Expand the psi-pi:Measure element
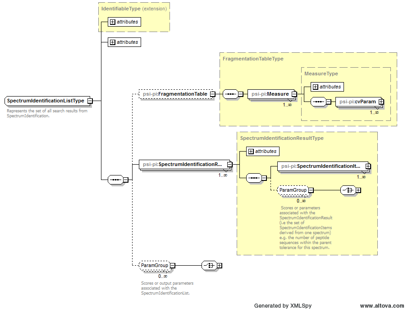The height and width of the screenshot is (309, 408). [x=293, y=94]
